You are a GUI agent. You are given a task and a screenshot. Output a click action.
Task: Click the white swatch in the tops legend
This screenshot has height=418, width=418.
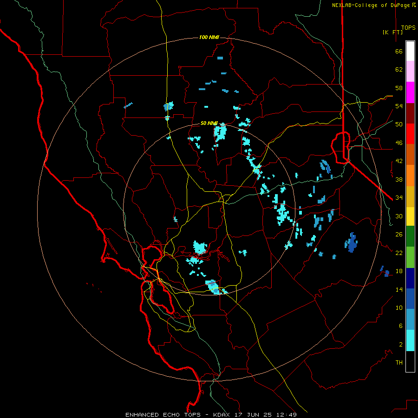click(410, 51)
